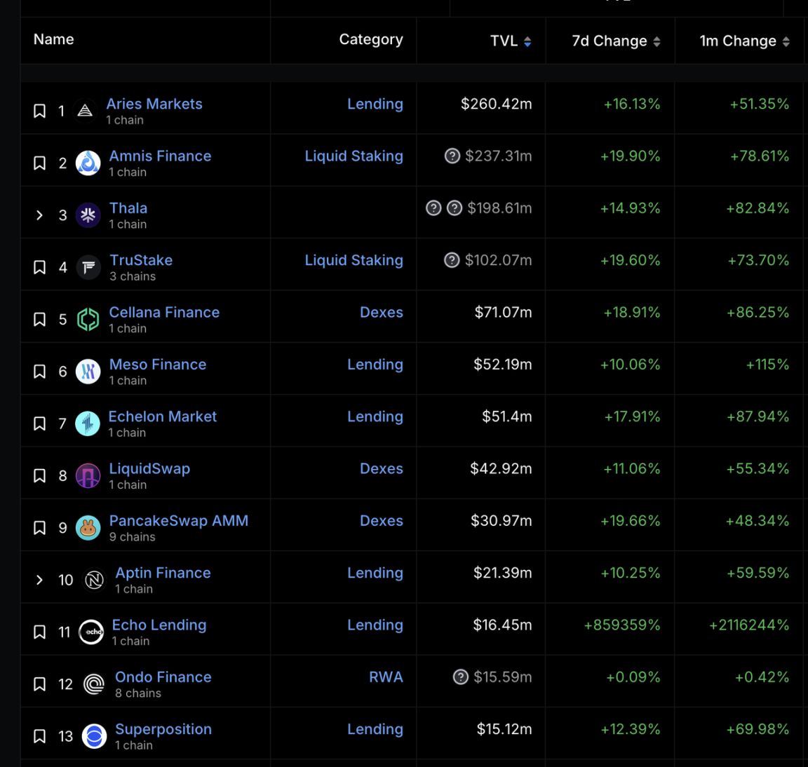Viewport: 808px width, 767px height.
Task: Open the LiquidSwap protocol link
Action: (x=149, y=468)
